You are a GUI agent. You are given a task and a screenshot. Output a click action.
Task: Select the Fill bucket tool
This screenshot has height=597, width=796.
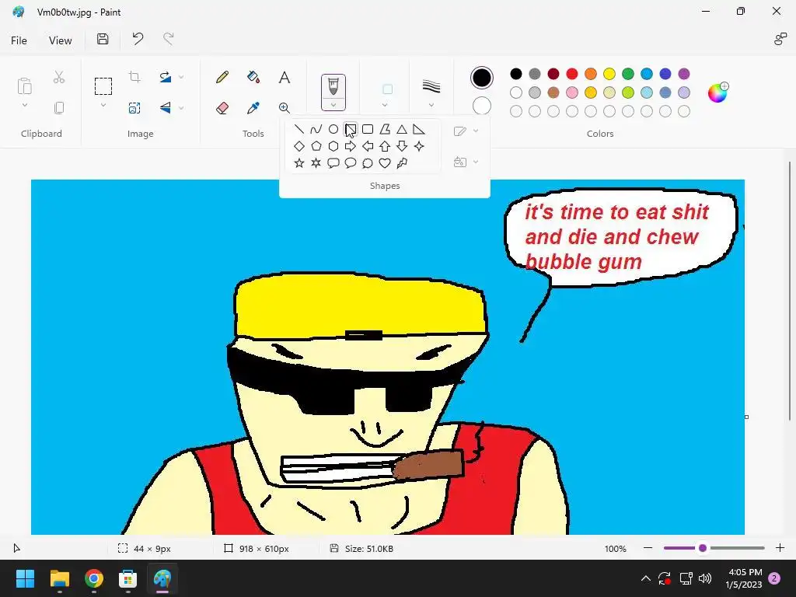tap(253, 77)
